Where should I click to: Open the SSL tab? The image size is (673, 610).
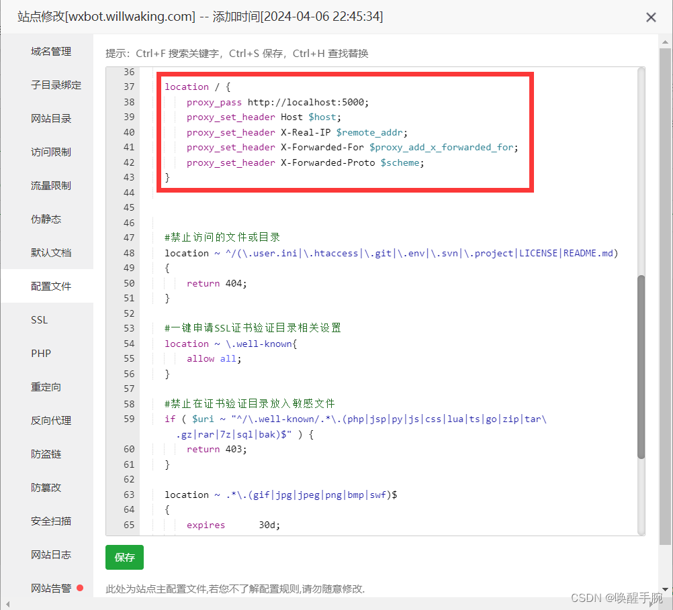pos(40,319)
